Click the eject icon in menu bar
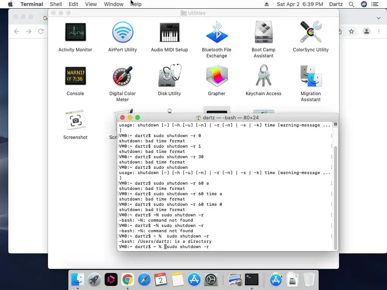The image size is (387, 290). pos(266,4)
